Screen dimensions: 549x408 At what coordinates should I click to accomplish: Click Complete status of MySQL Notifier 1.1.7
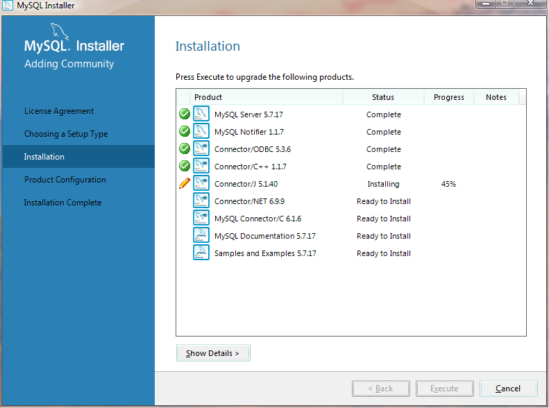click(x=384, y=132)
